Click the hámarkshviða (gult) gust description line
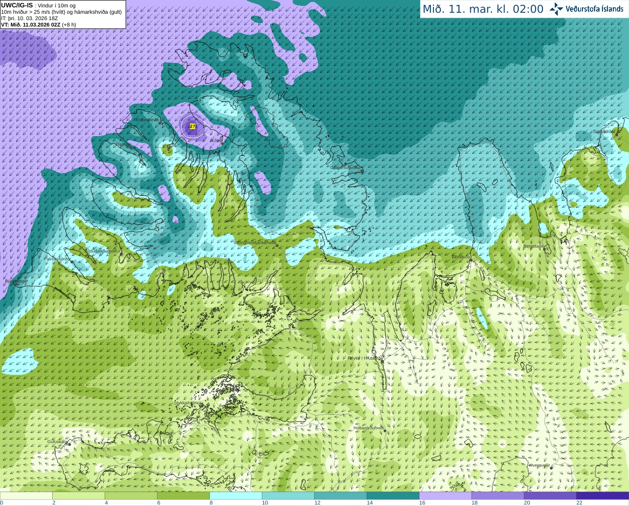The width and height of the screenshot is (629, 506). (x=61, y=12)
